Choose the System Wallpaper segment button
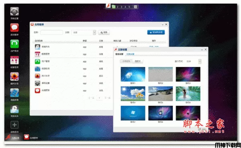This screenshot has height=148, width=241. point(126,61)
